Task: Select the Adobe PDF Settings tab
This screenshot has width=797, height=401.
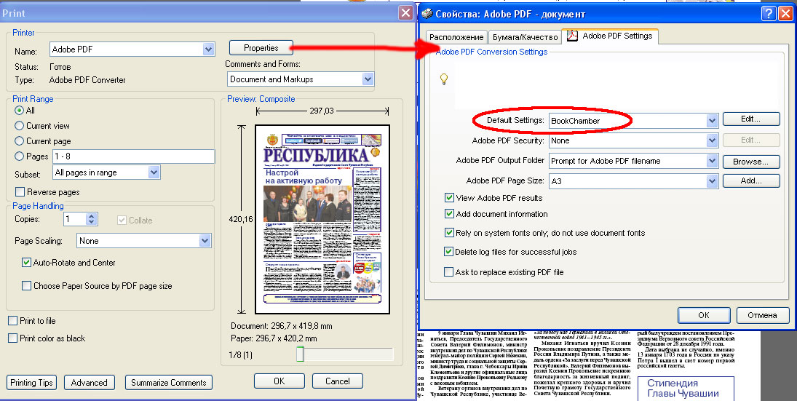Action: pyautogui.click(x=611, y=36)
